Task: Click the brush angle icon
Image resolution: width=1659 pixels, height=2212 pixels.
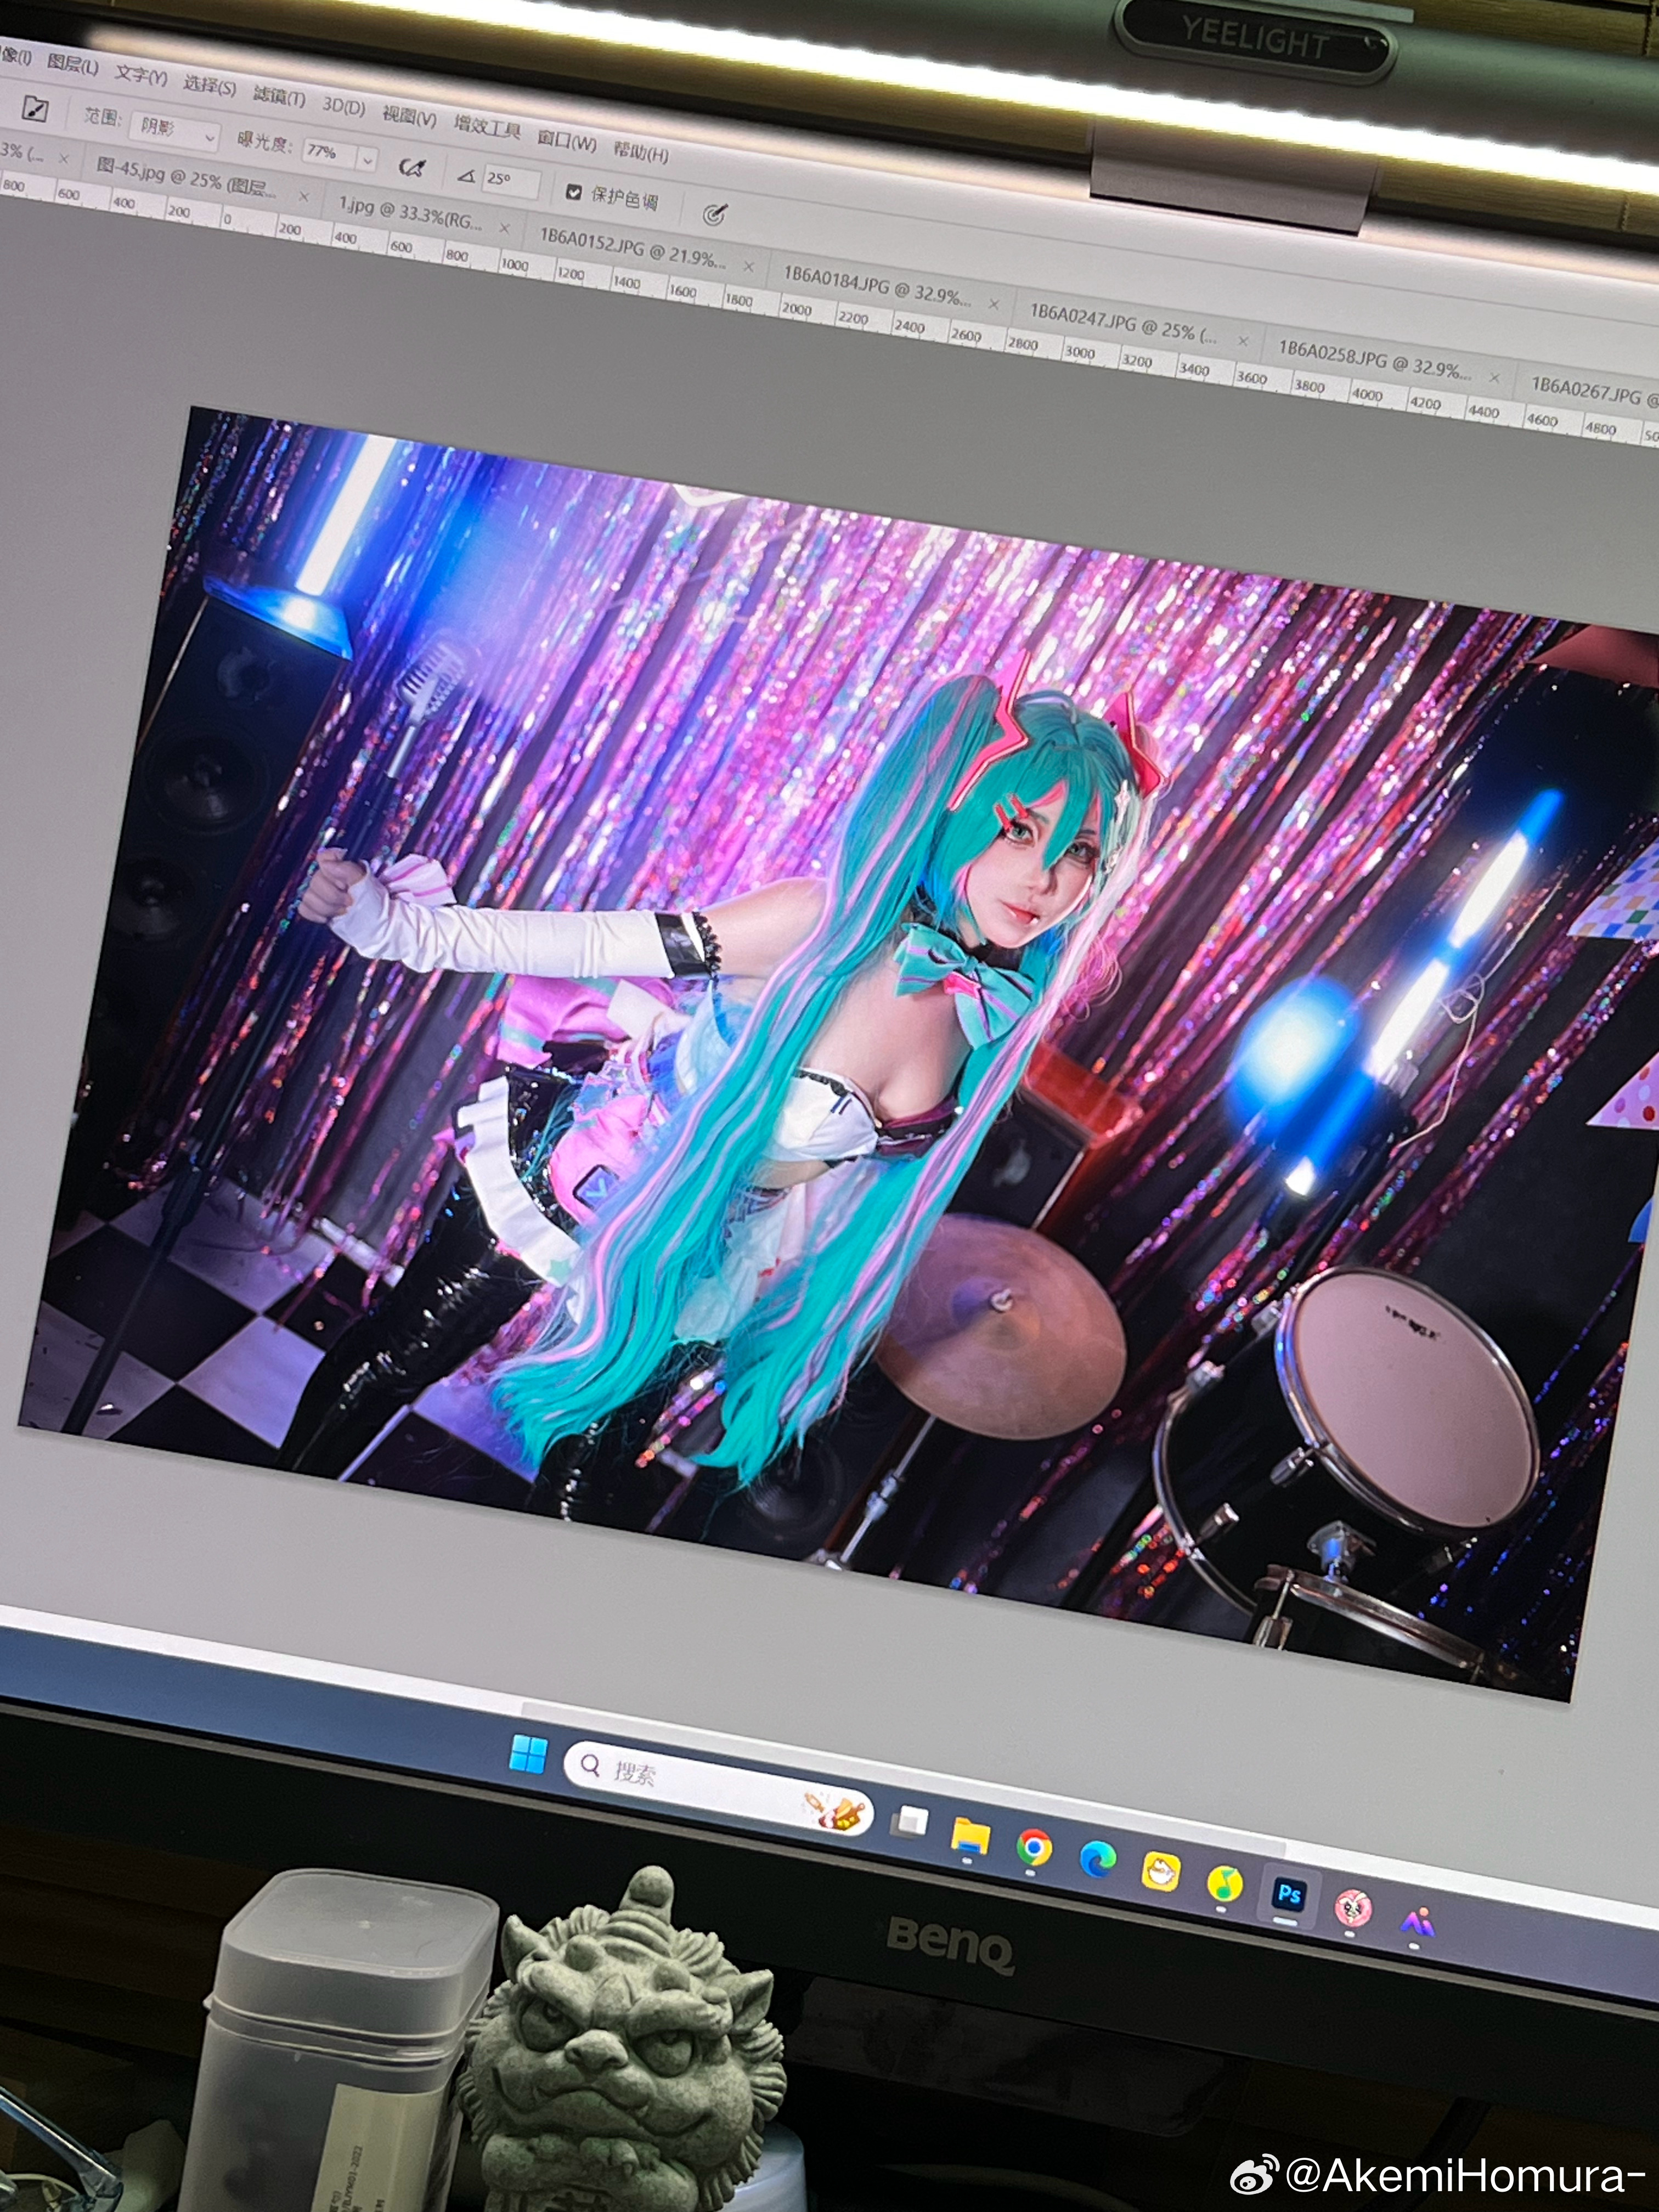Action: (466, 176)
